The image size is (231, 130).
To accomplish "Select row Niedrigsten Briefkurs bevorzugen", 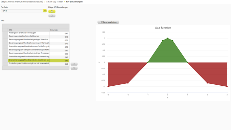I will coord(39,33).
